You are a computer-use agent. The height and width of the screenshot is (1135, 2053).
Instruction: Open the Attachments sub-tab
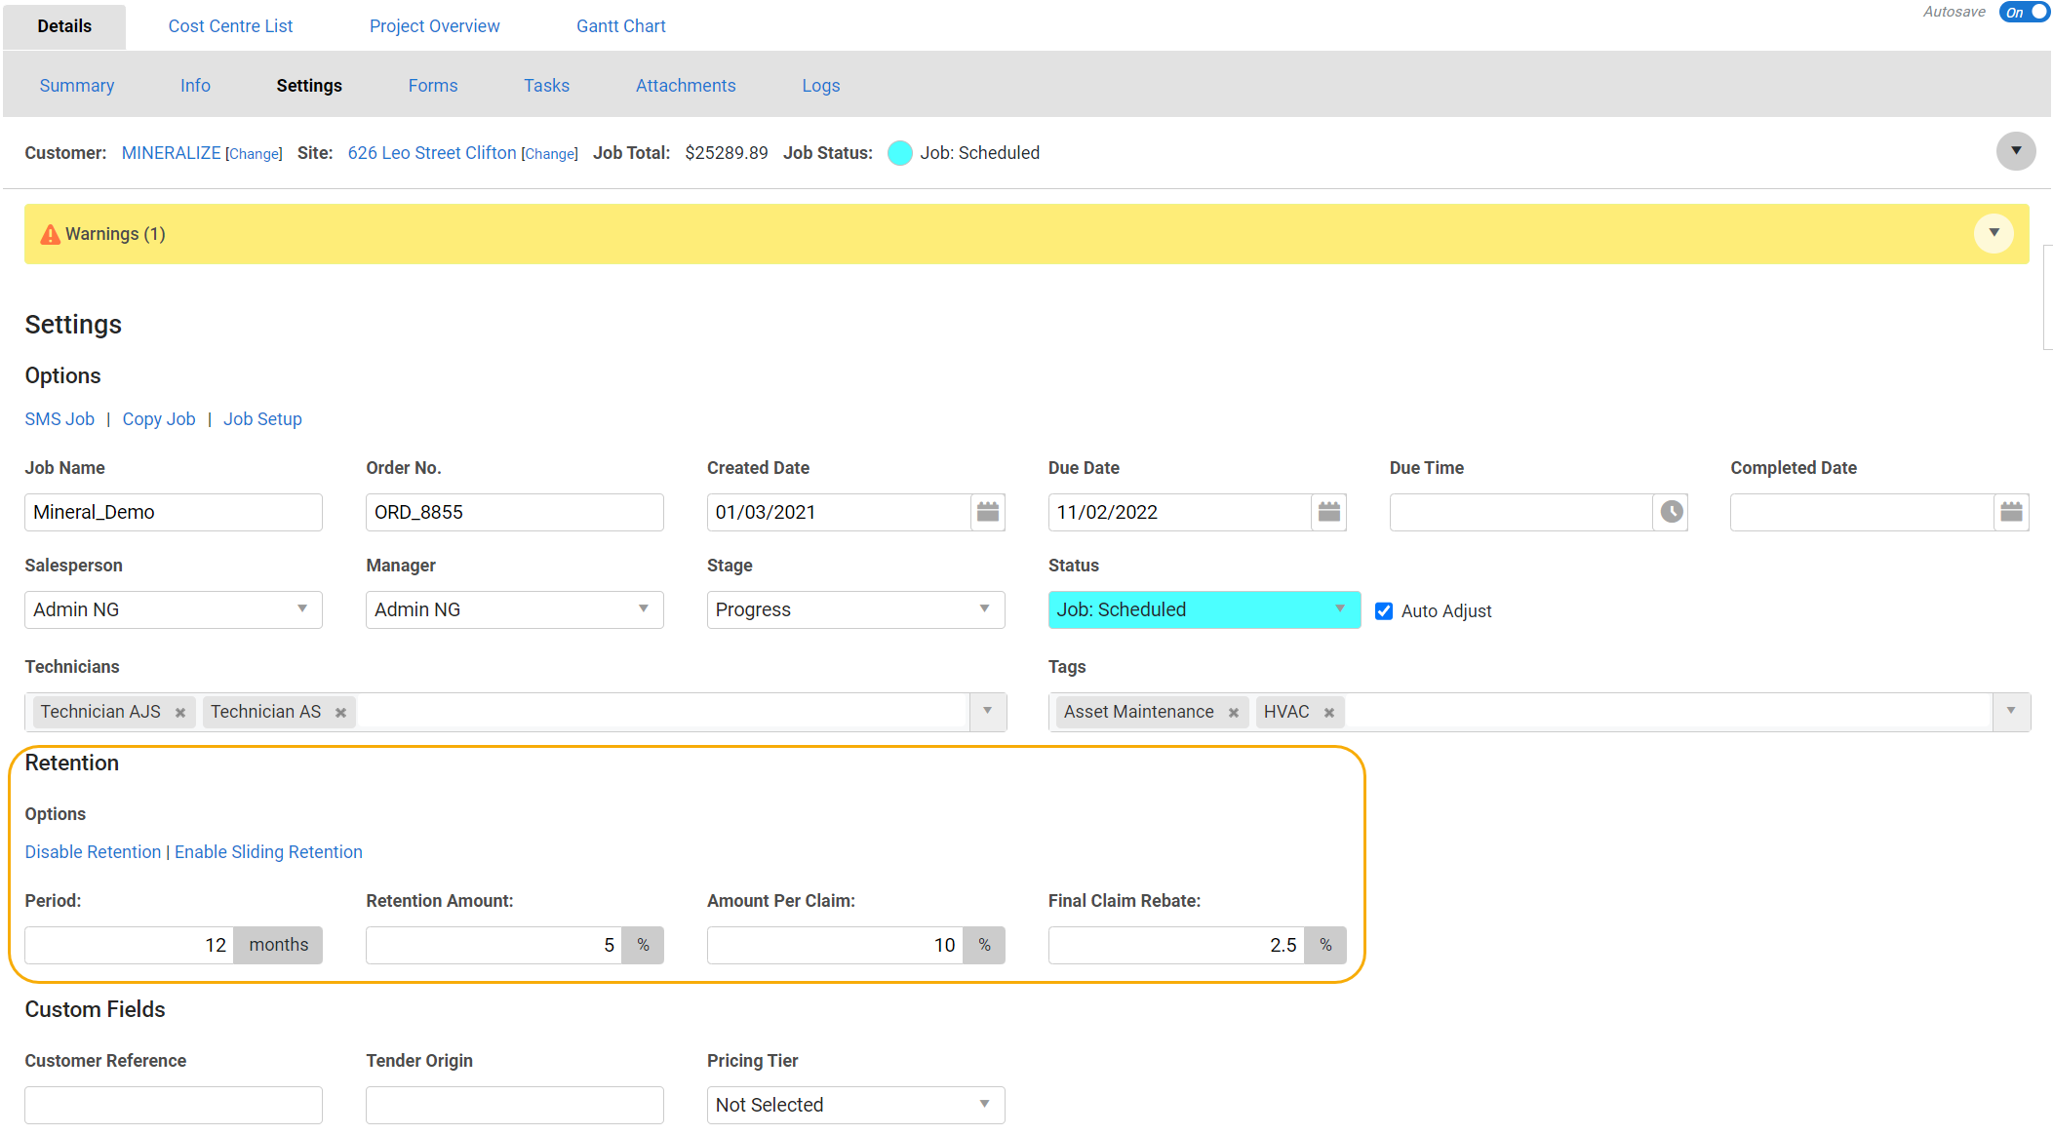(x=686, y=86)
